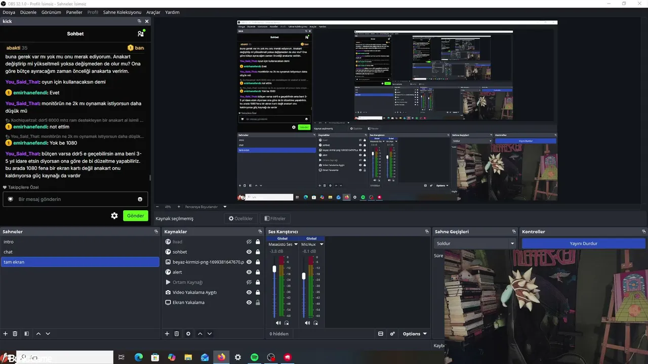Toggle monitoring icon for Masaüstü Ses
648x364 pixels.
point(287,323)
